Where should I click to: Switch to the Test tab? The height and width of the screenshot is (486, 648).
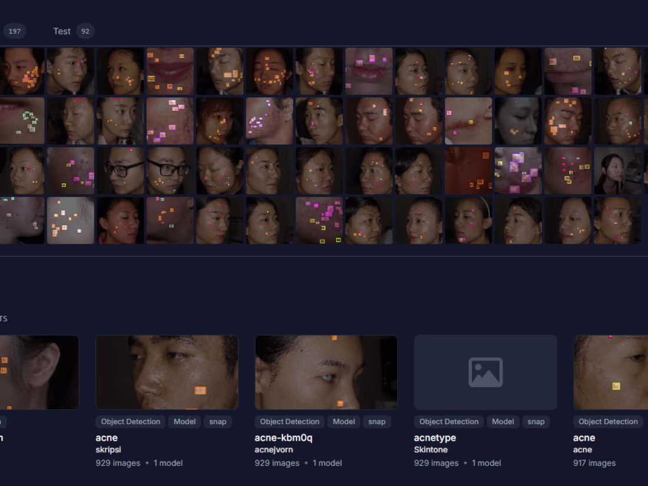[x=62, y=31]
